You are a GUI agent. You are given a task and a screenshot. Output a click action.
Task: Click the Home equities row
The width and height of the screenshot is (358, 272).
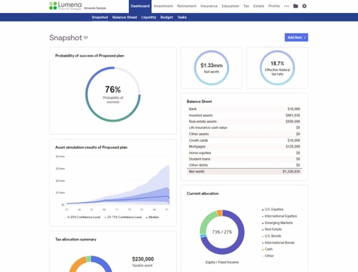pos(244,152)
